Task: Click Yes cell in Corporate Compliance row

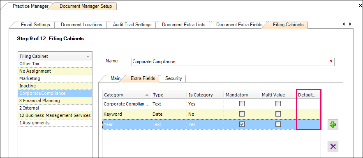Action: click(x=206, y=104)
